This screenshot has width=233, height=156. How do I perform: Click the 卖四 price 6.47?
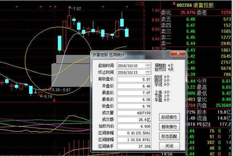point(191,25)
